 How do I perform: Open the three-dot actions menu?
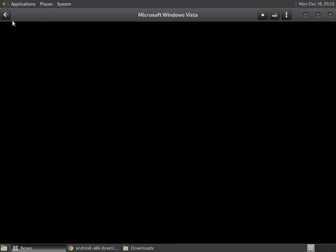coord(286,15)
